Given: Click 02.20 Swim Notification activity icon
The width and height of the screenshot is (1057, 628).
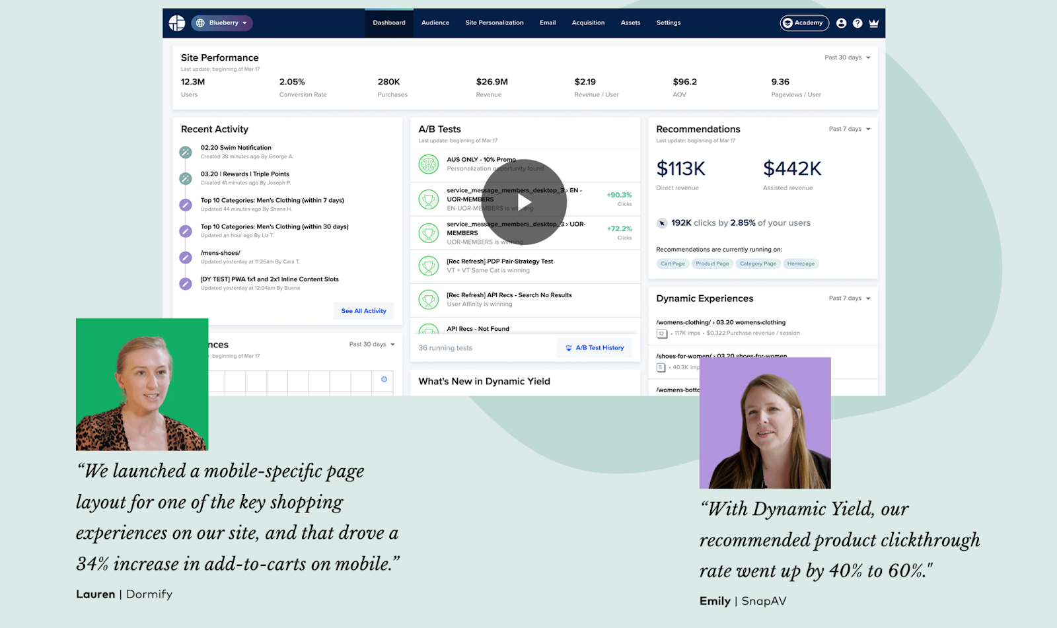Looking at the screenshot, I should coord(186,153).
